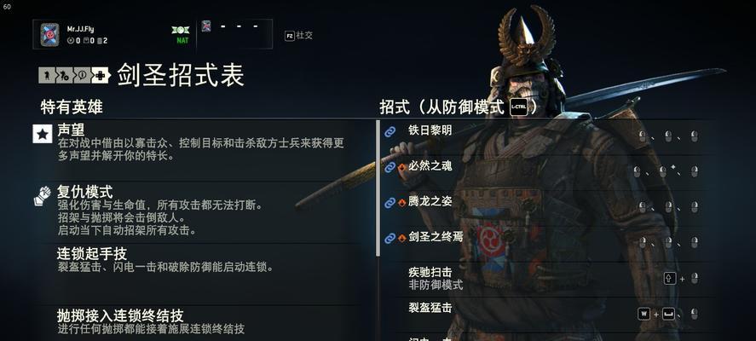Click the shift key icon for 疾驰扫击
The image size is (756, 341).
[x=670, y=278]
